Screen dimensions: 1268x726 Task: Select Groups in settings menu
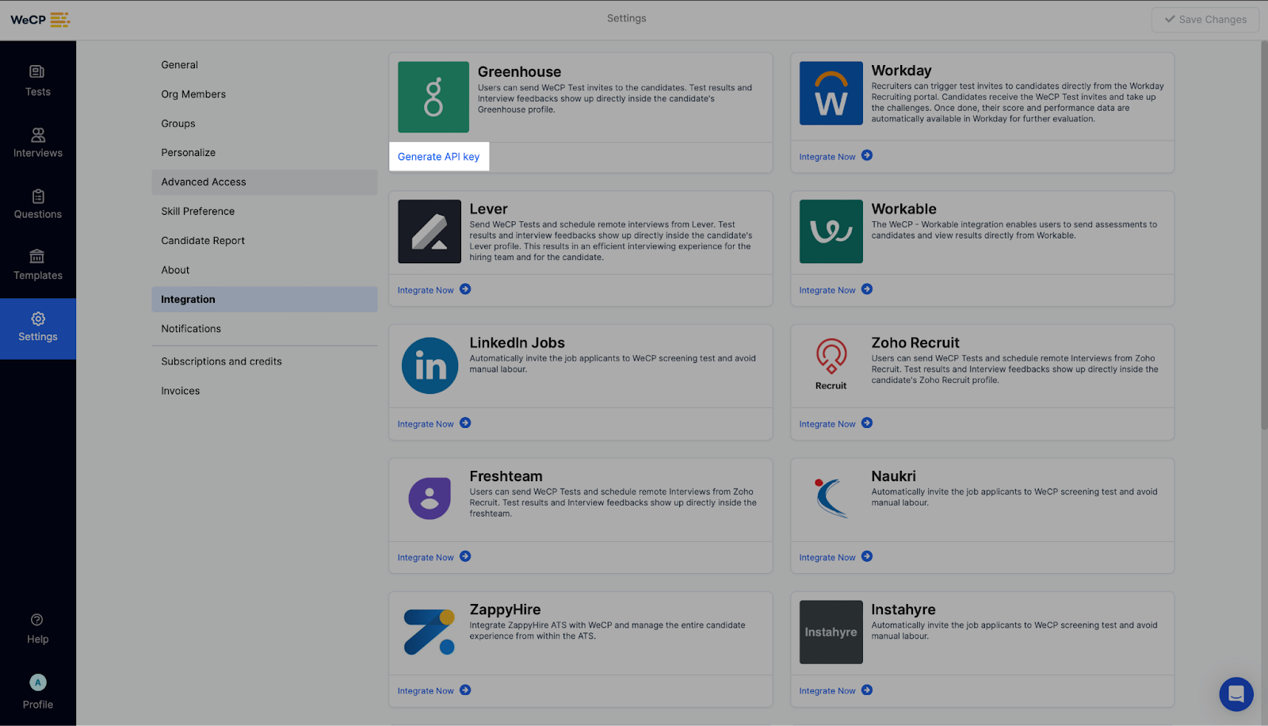click(265, 124)
